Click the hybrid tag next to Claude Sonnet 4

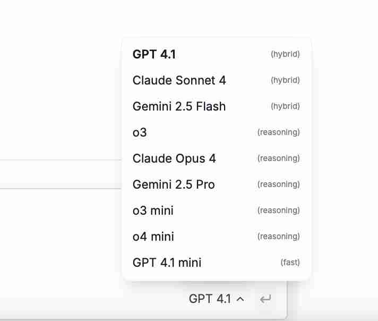(x=285, y=80)
